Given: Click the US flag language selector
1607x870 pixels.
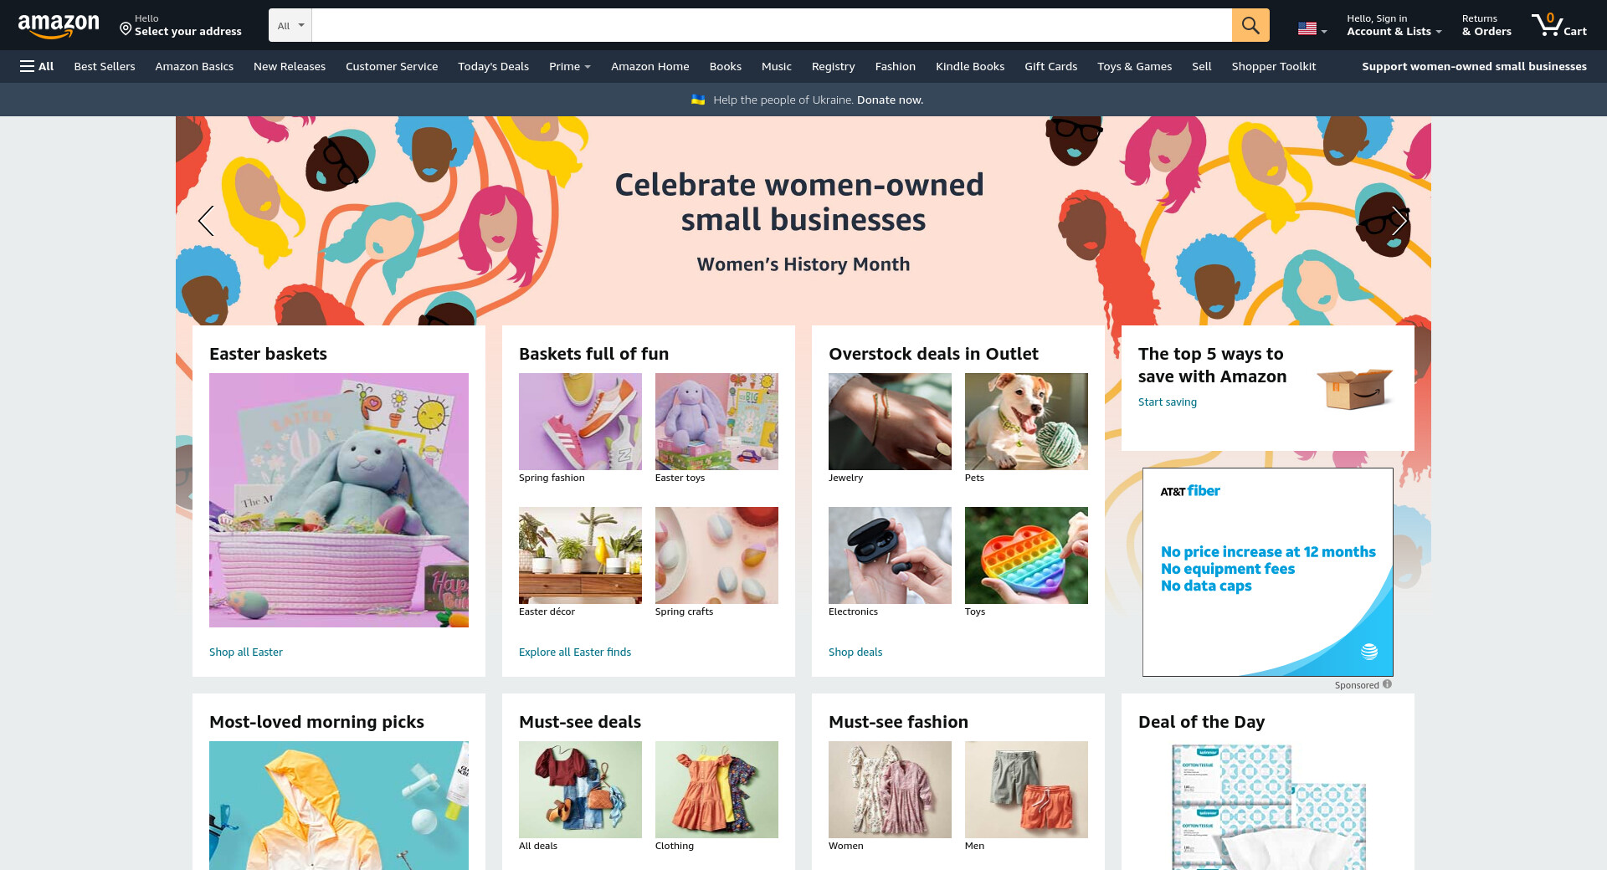Looking at the screenshot, I should (x=1312, y=29).
